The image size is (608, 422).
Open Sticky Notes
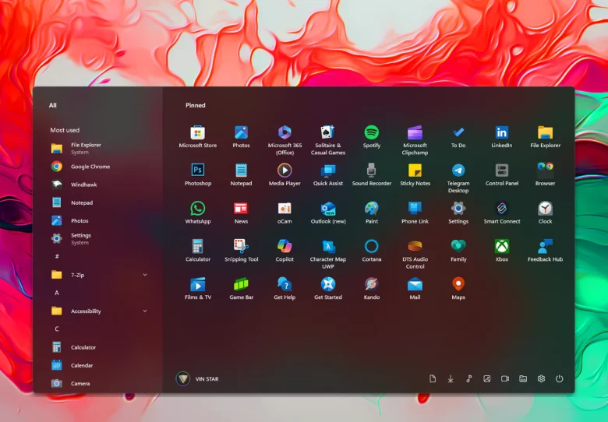click(x=415, y=174)
